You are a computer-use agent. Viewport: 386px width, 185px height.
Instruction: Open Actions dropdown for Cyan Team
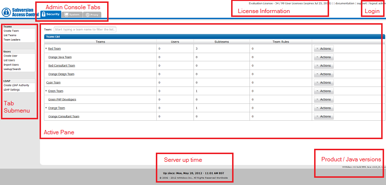[324, 83]
